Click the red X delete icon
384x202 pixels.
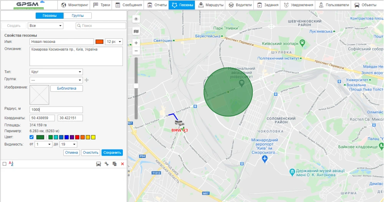[122, 164]
